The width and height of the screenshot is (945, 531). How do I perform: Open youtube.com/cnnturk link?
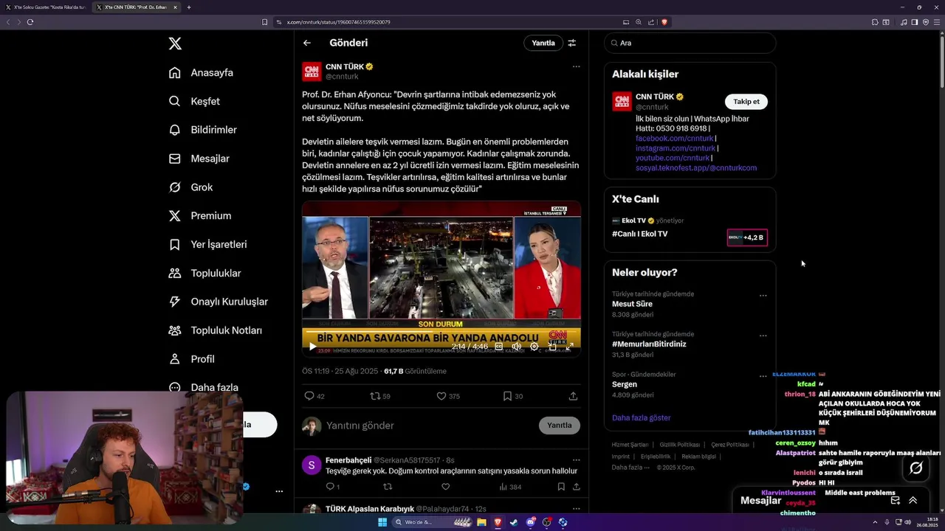click(x=673, y=158)
